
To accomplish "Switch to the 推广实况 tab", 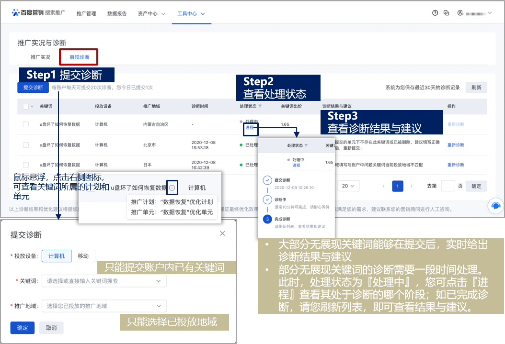I will tap(40, 57).
